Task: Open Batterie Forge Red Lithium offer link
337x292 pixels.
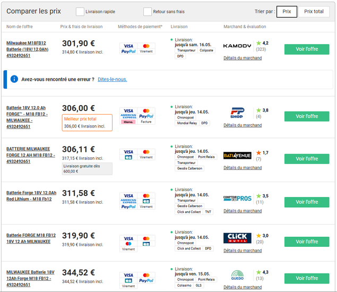Action: coord(31,196)
